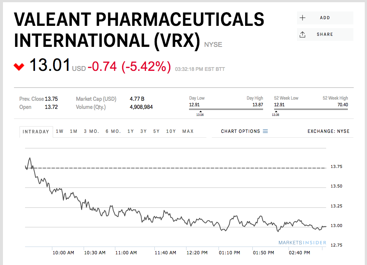Click the price 13.01
The height and width of the screenshot is (265, 367).
click(x=50, y=65)
